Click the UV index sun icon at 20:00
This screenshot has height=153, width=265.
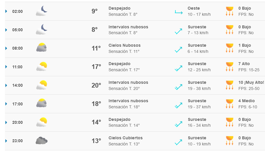[230, 122]
